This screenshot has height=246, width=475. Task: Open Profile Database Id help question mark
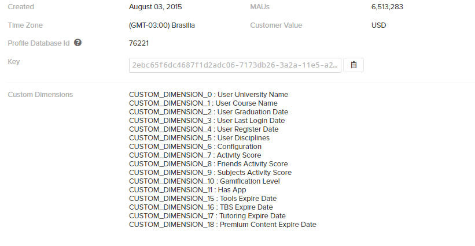pos(78,43)
